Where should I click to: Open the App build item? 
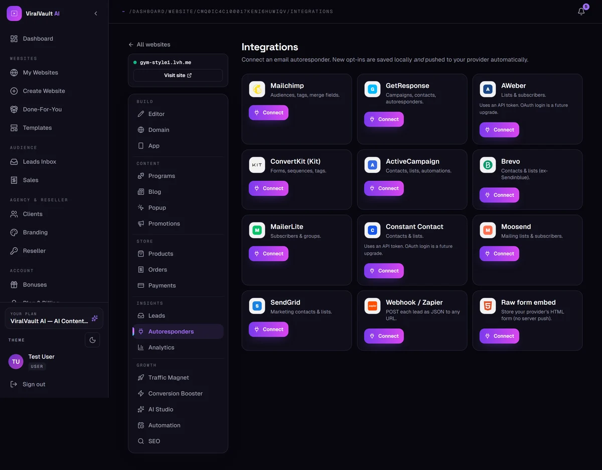click(178, 146)
